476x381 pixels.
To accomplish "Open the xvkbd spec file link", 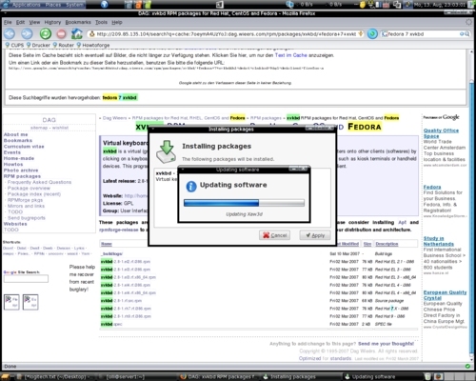I will pos(111,324).
